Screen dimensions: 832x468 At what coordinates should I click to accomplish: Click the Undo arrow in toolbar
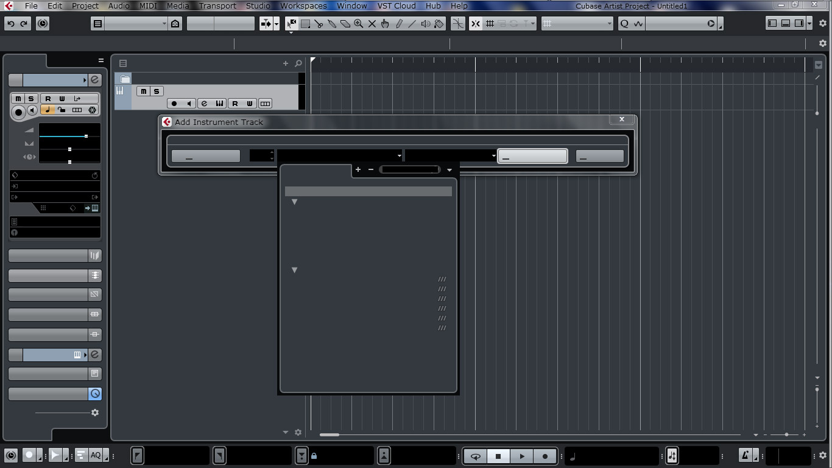10,24
